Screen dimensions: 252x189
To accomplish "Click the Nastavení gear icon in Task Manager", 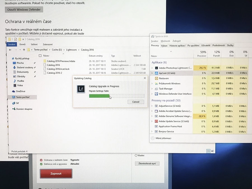I will coord(156,78).
